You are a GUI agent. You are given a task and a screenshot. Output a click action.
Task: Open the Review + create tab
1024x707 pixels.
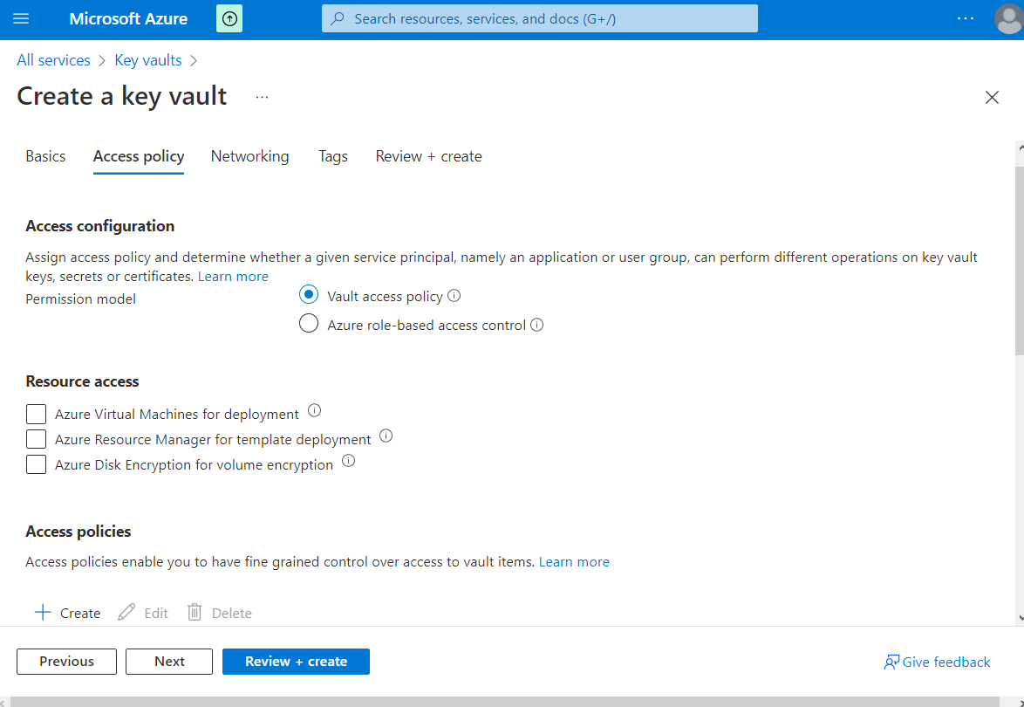pyautogui.click(x=428, y=156)
